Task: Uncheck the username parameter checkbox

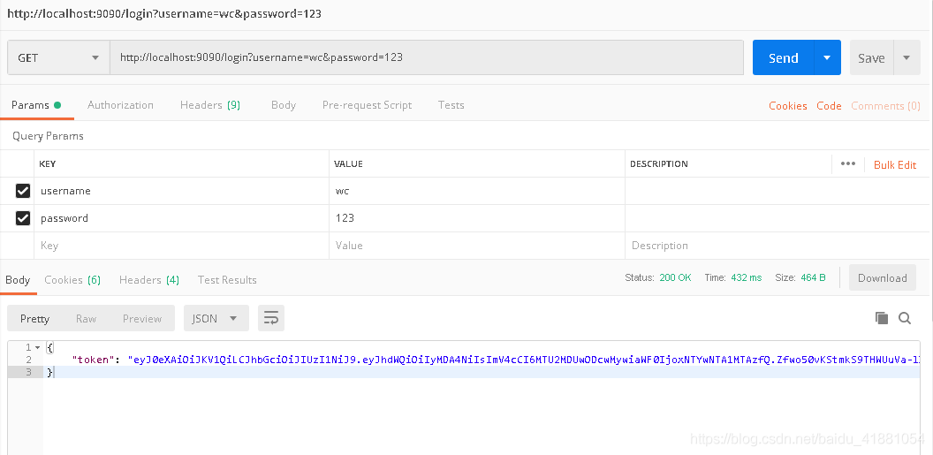Action: pos(23,191)
